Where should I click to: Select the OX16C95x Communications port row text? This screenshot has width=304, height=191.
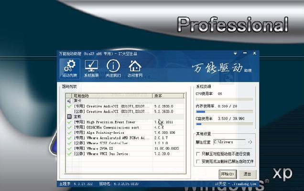pyautogui.click(x=107, y=127)
